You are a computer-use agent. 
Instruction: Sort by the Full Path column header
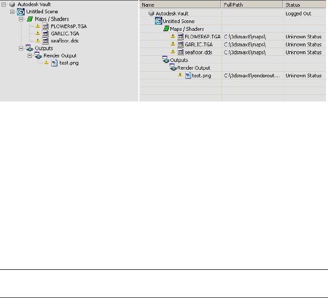click(252, 5)
